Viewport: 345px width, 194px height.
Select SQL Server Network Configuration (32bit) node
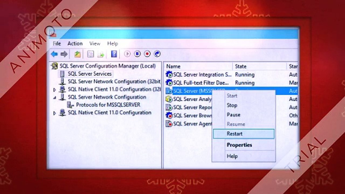click(x=114, y=81)
